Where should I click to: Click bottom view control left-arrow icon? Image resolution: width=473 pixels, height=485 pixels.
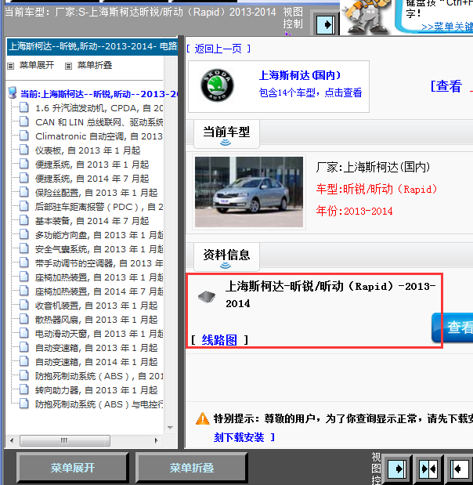460,469
